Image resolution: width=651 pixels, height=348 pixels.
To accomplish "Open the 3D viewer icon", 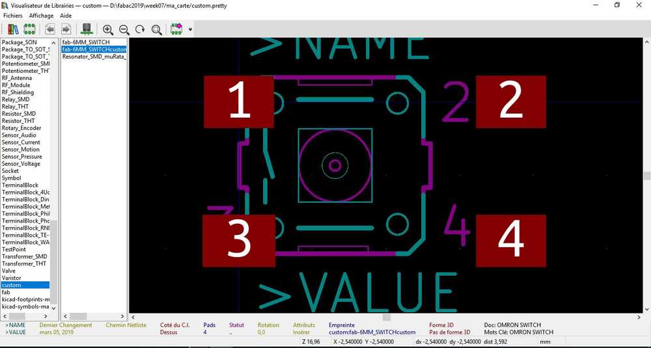I will click(87, 29).
